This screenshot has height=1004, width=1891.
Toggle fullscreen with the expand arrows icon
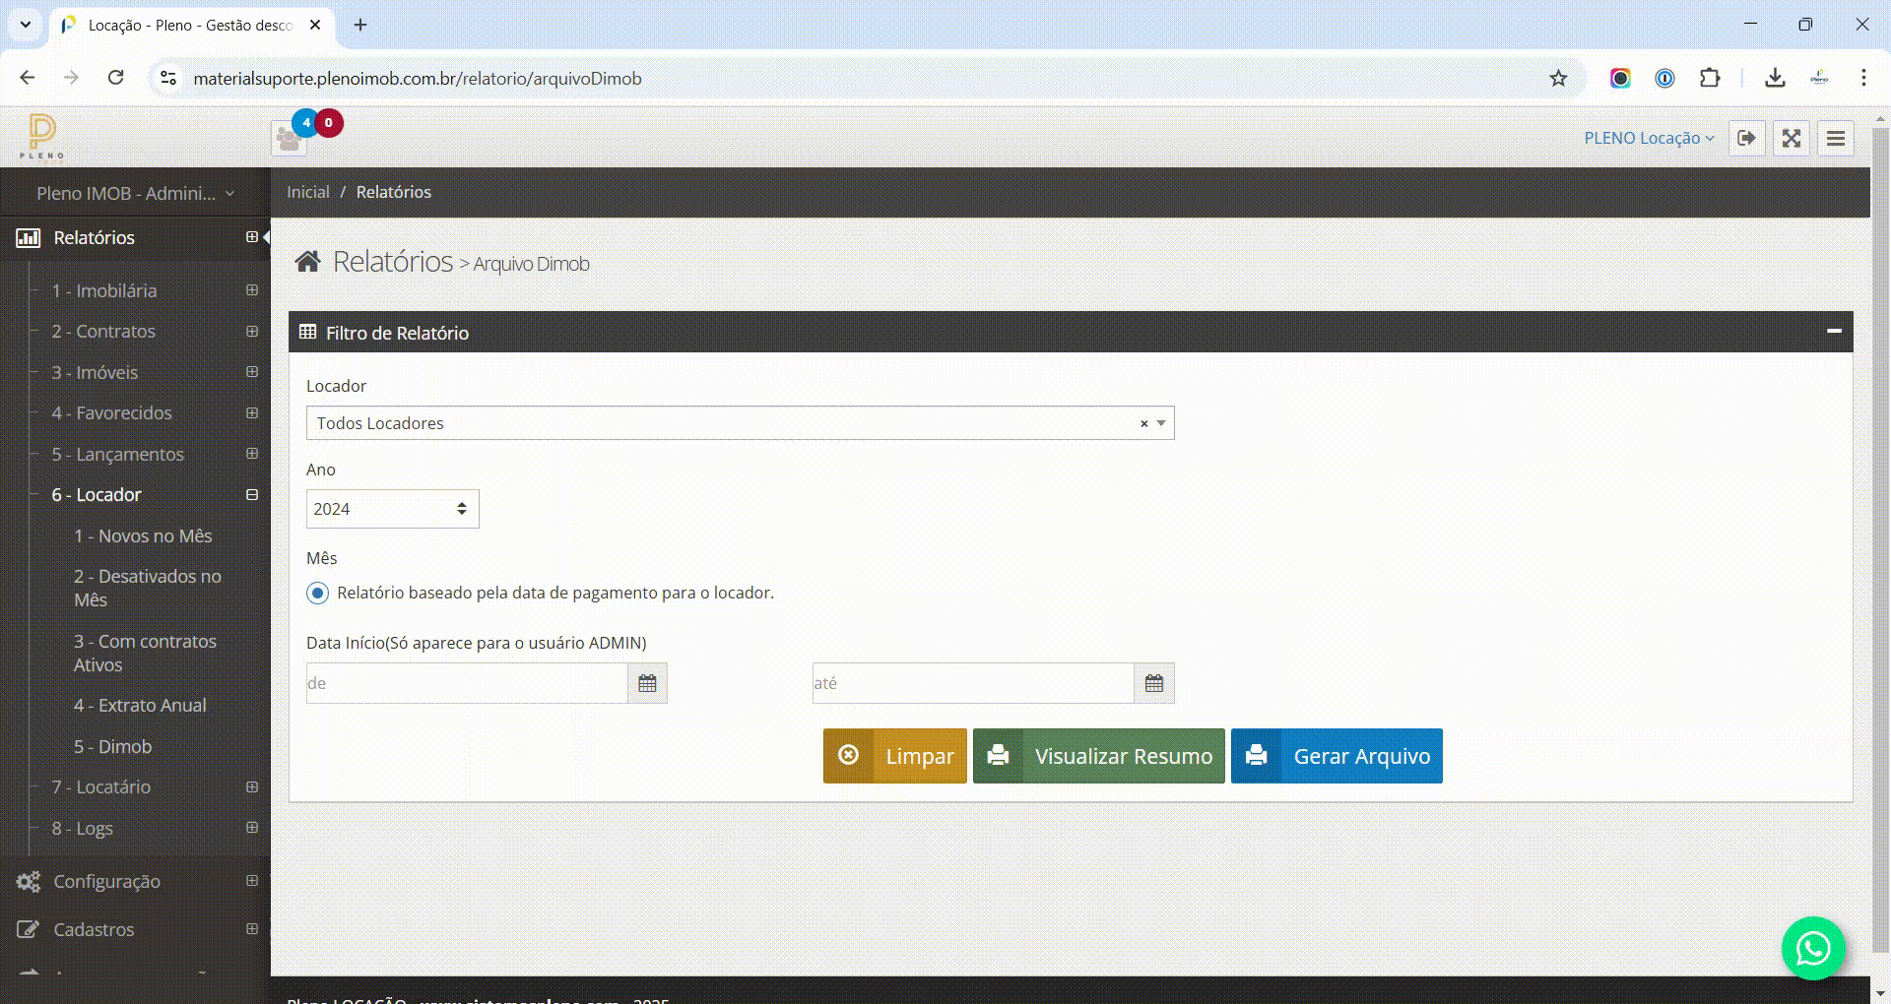[x=1792, y=138]
